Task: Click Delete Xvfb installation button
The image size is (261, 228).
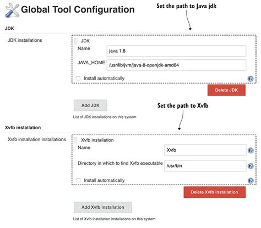Action: click(214, 192)
